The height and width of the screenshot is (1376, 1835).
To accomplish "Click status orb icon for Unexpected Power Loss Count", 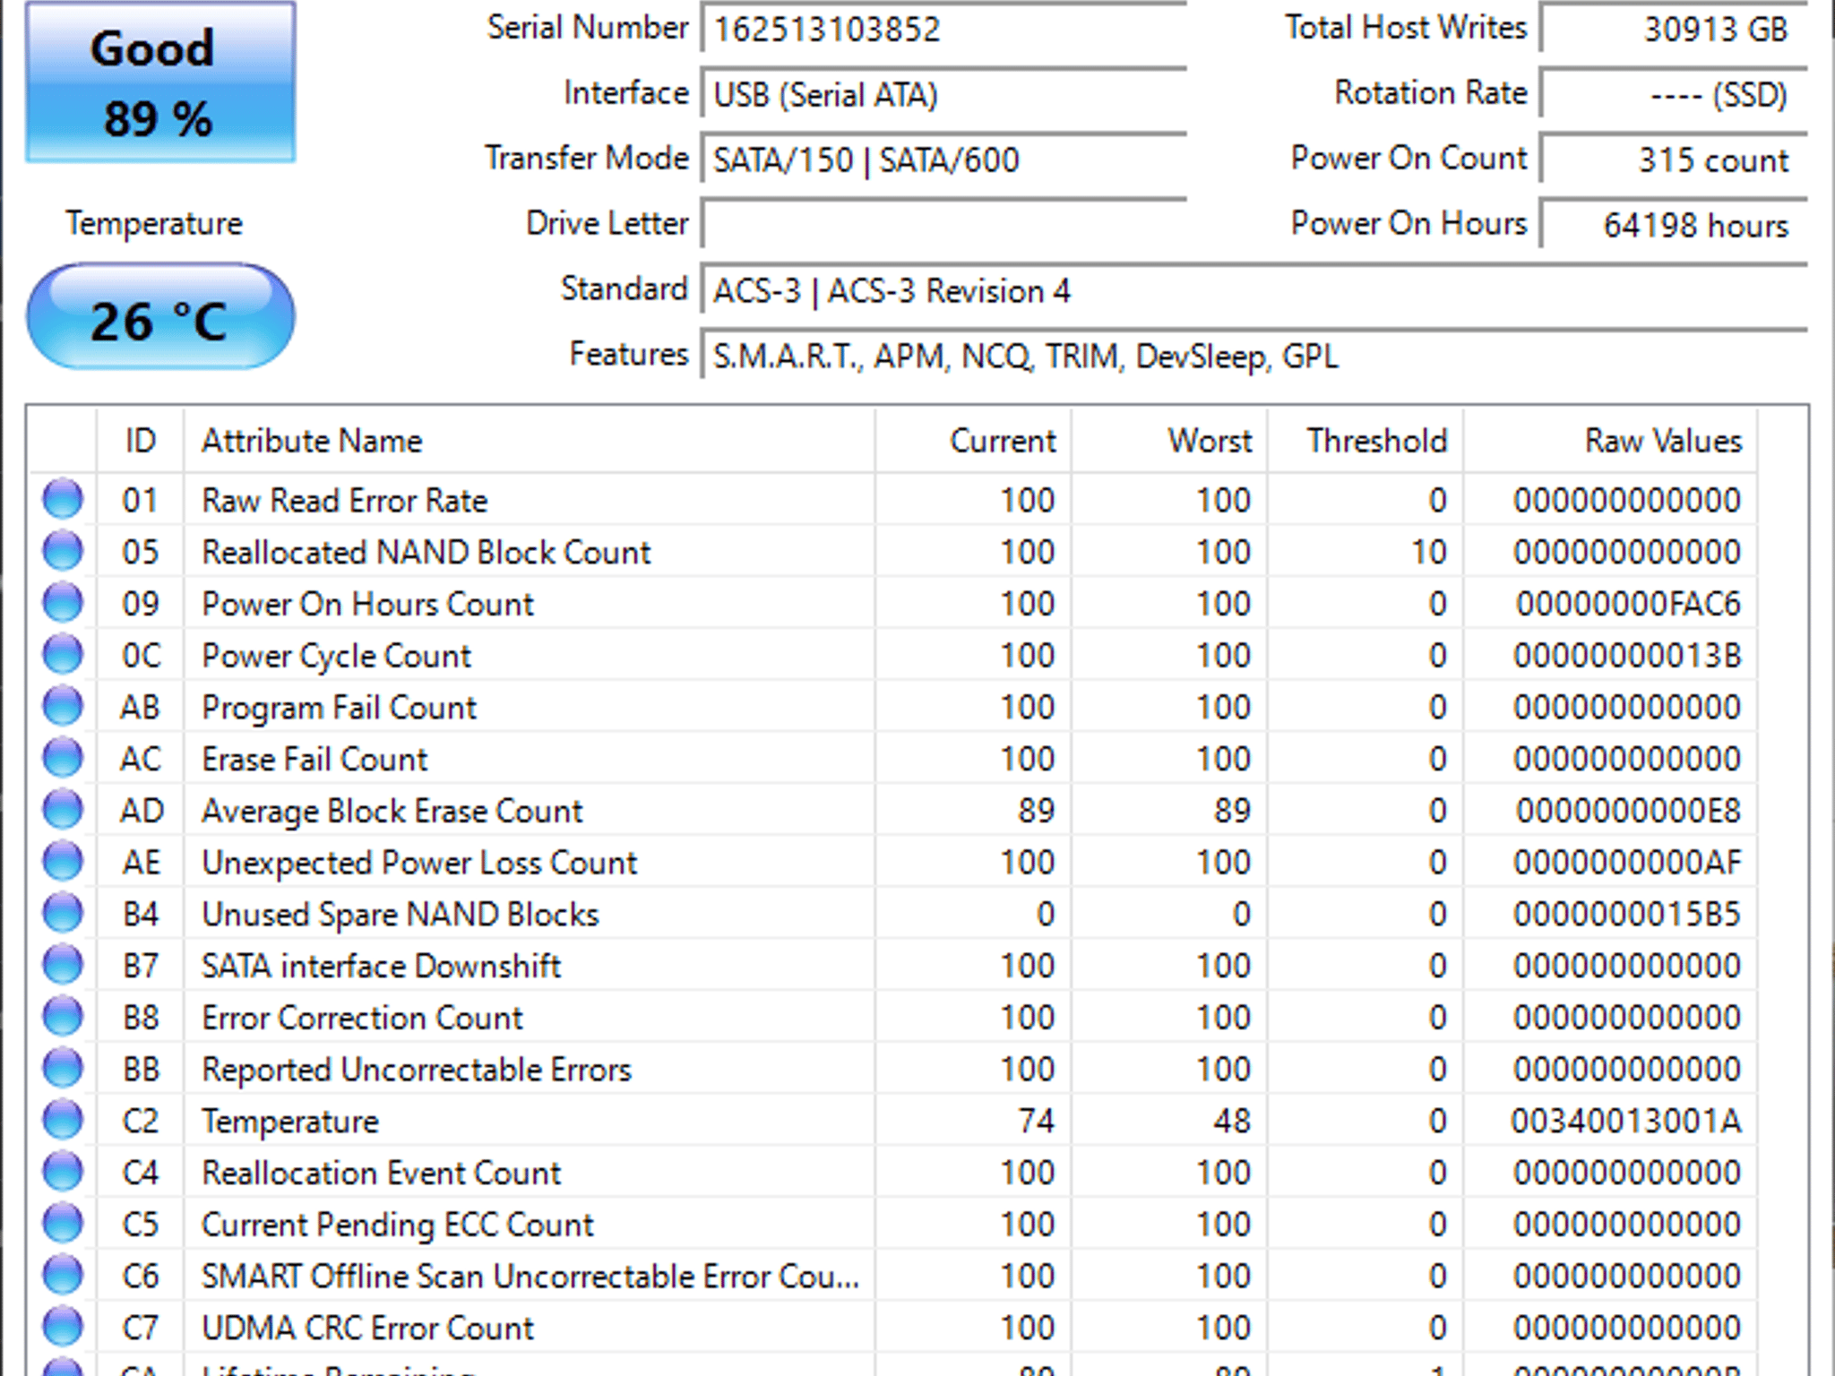I will [63, 862].
